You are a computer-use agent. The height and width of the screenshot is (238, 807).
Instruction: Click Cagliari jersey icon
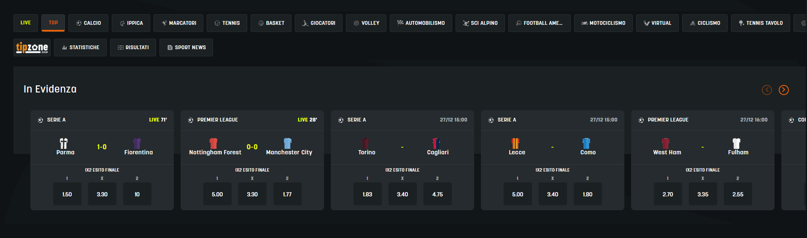[436, 143]
